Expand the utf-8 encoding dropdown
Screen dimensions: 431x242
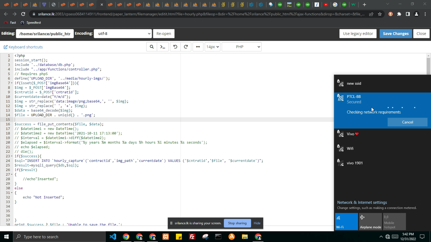[x=123, y=34]
